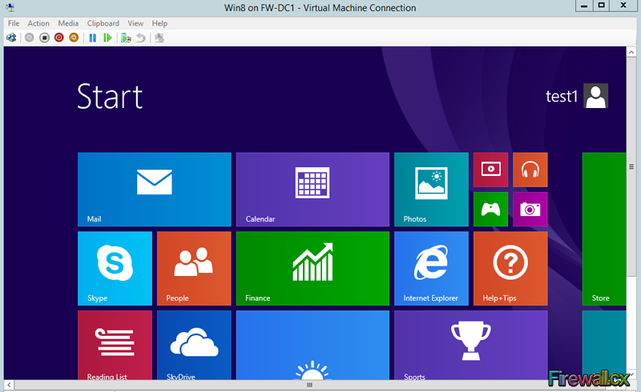Click the horizontal scrollbar thumb
This screenshot has height=392, width=641.
309,385
